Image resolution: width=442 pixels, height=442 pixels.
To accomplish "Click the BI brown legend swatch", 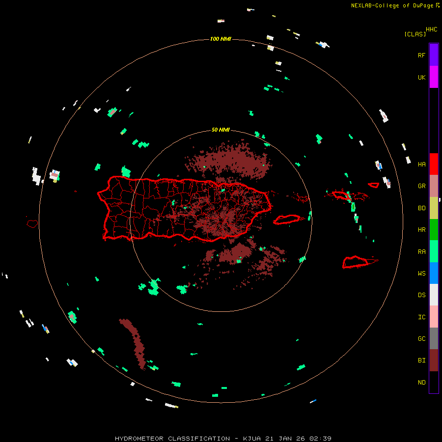I will 434,360.
